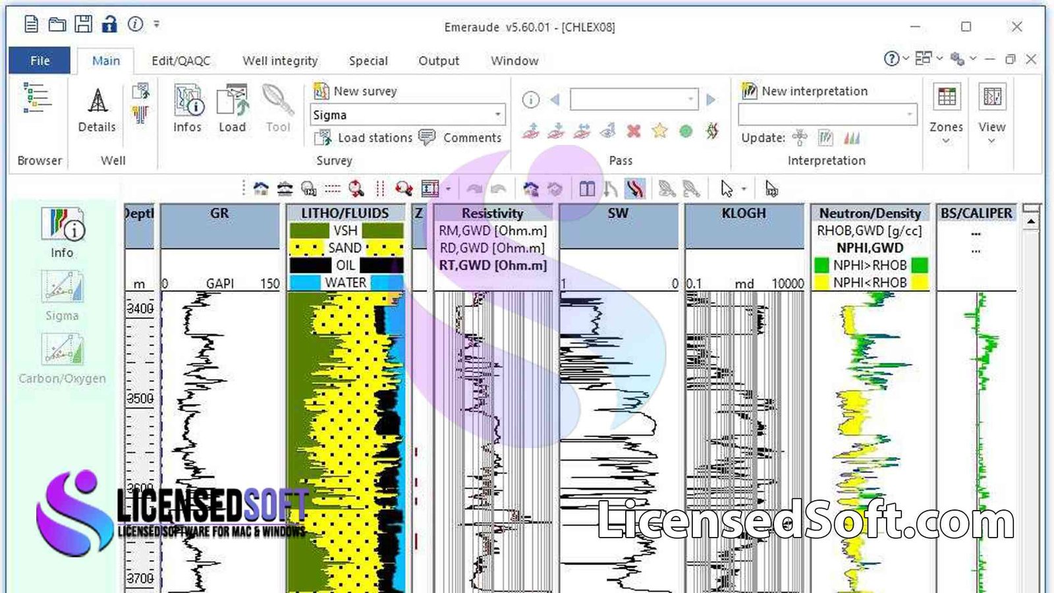The height and width of the screenshot is (593, 1054).
Task: Click the Load stations icon
Action: tap(323, 137)
